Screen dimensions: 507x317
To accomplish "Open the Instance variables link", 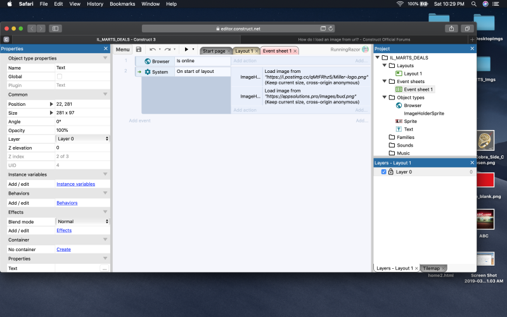I will 75,184.
